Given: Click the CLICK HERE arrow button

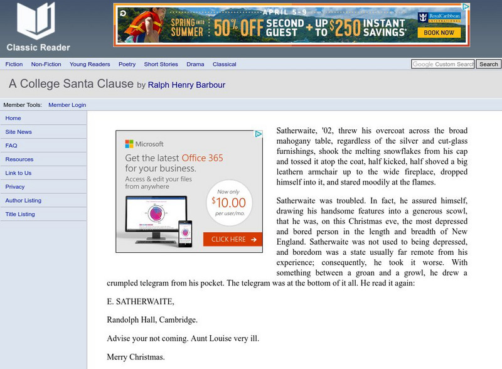Looking at the screenshot, I should coord(233,239).
